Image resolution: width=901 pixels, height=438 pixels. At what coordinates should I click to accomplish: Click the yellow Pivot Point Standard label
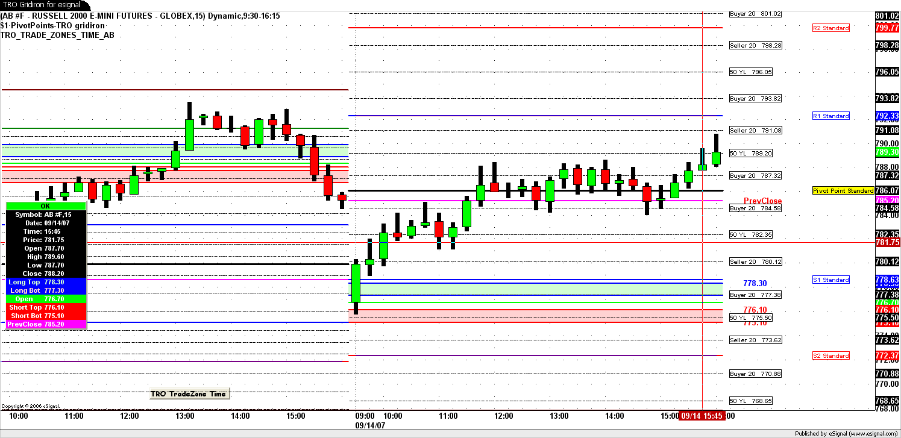(843, 190)
